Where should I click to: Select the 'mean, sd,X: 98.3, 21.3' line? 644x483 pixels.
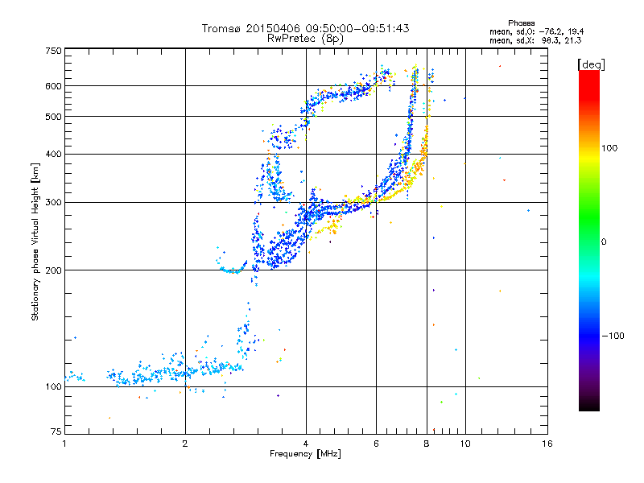[x=535, y=40]
